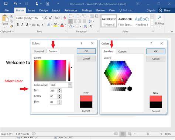175x140 pixels.
Task: Click Cancel in the right Colors dialog
Action: click(x=156, y=59)
